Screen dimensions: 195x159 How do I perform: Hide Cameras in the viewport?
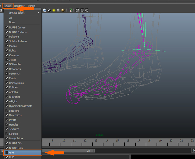coord(22,55)
